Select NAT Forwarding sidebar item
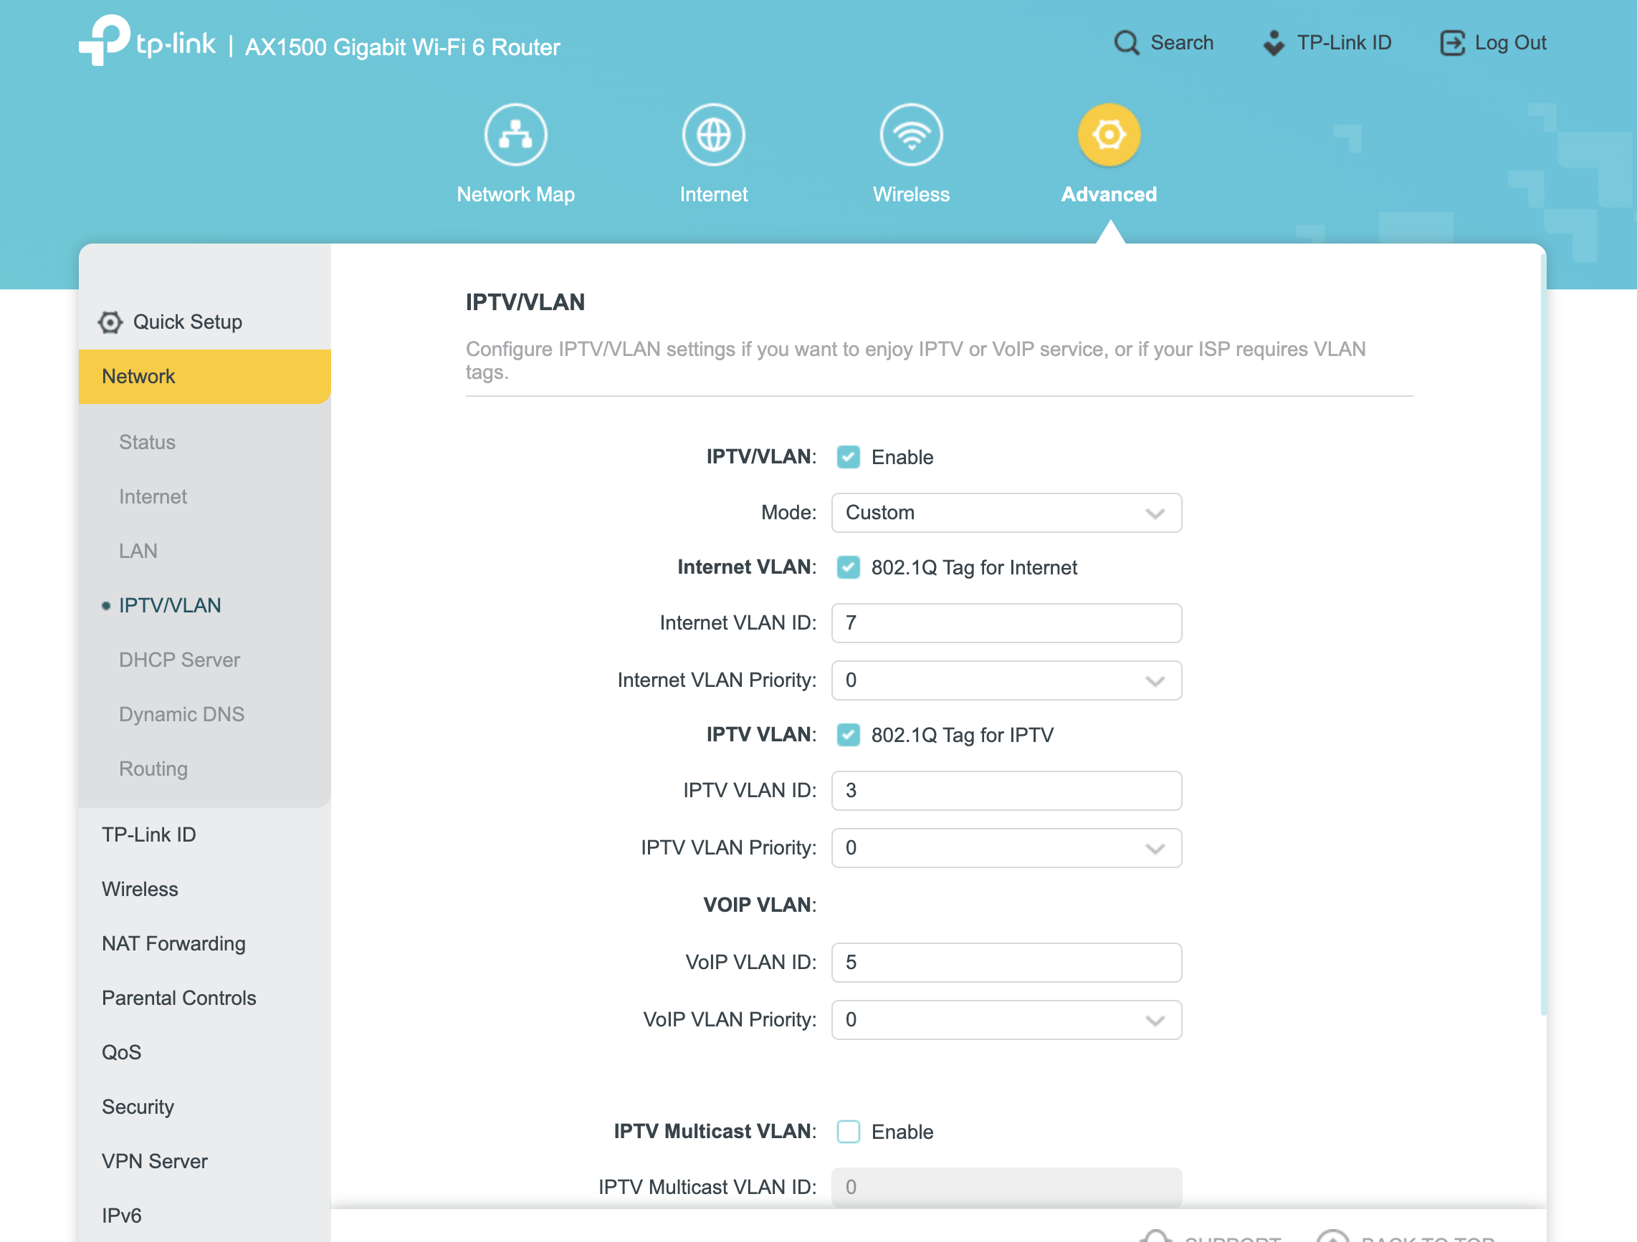 (173, 943)
